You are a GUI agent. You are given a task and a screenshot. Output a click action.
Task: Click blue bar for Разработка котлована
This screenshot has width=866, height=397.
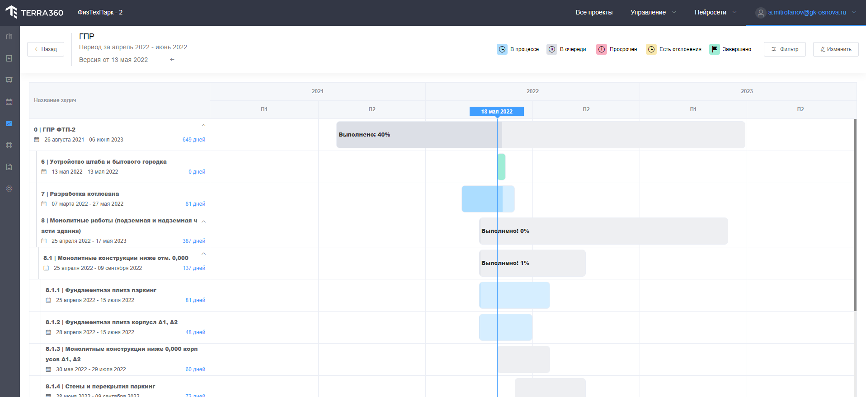pyautogui.click(x=488, y=199)
